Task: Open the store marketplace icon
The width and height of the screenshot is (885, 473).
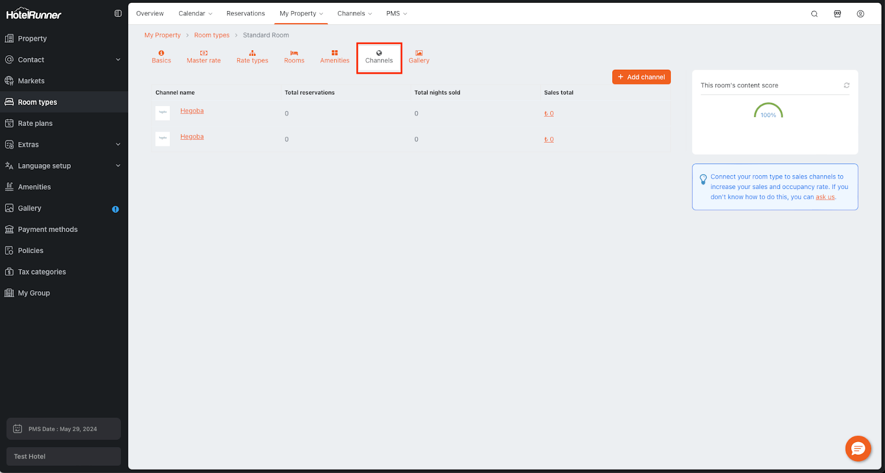Action: point(837,14)
